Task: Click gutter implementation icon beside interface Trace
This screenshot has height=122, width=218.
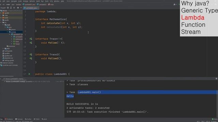Action: [31, 39]
